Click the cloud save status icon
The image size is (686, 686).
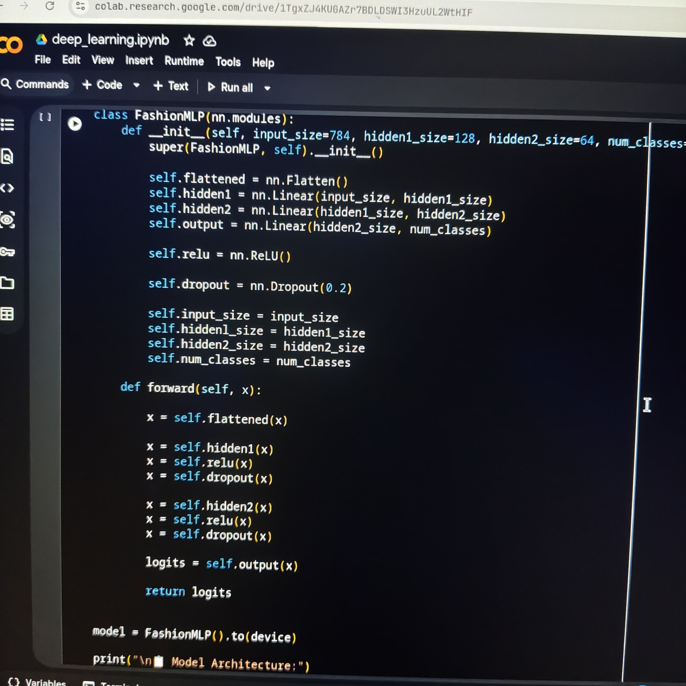click(x=209, y=41)
